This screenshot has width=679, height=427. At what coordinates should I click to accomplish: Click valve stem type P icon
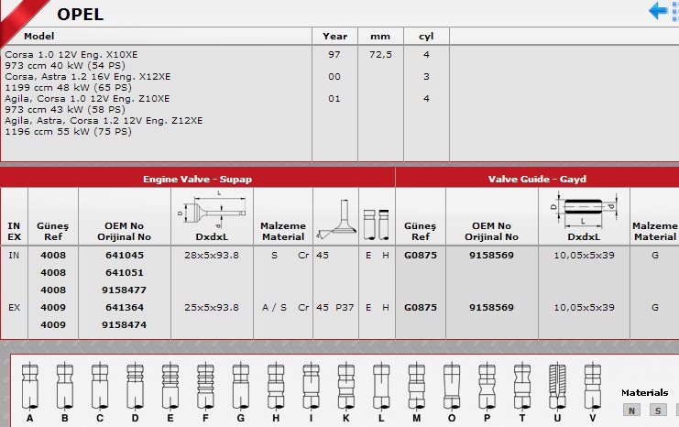[x=486, y=383]
